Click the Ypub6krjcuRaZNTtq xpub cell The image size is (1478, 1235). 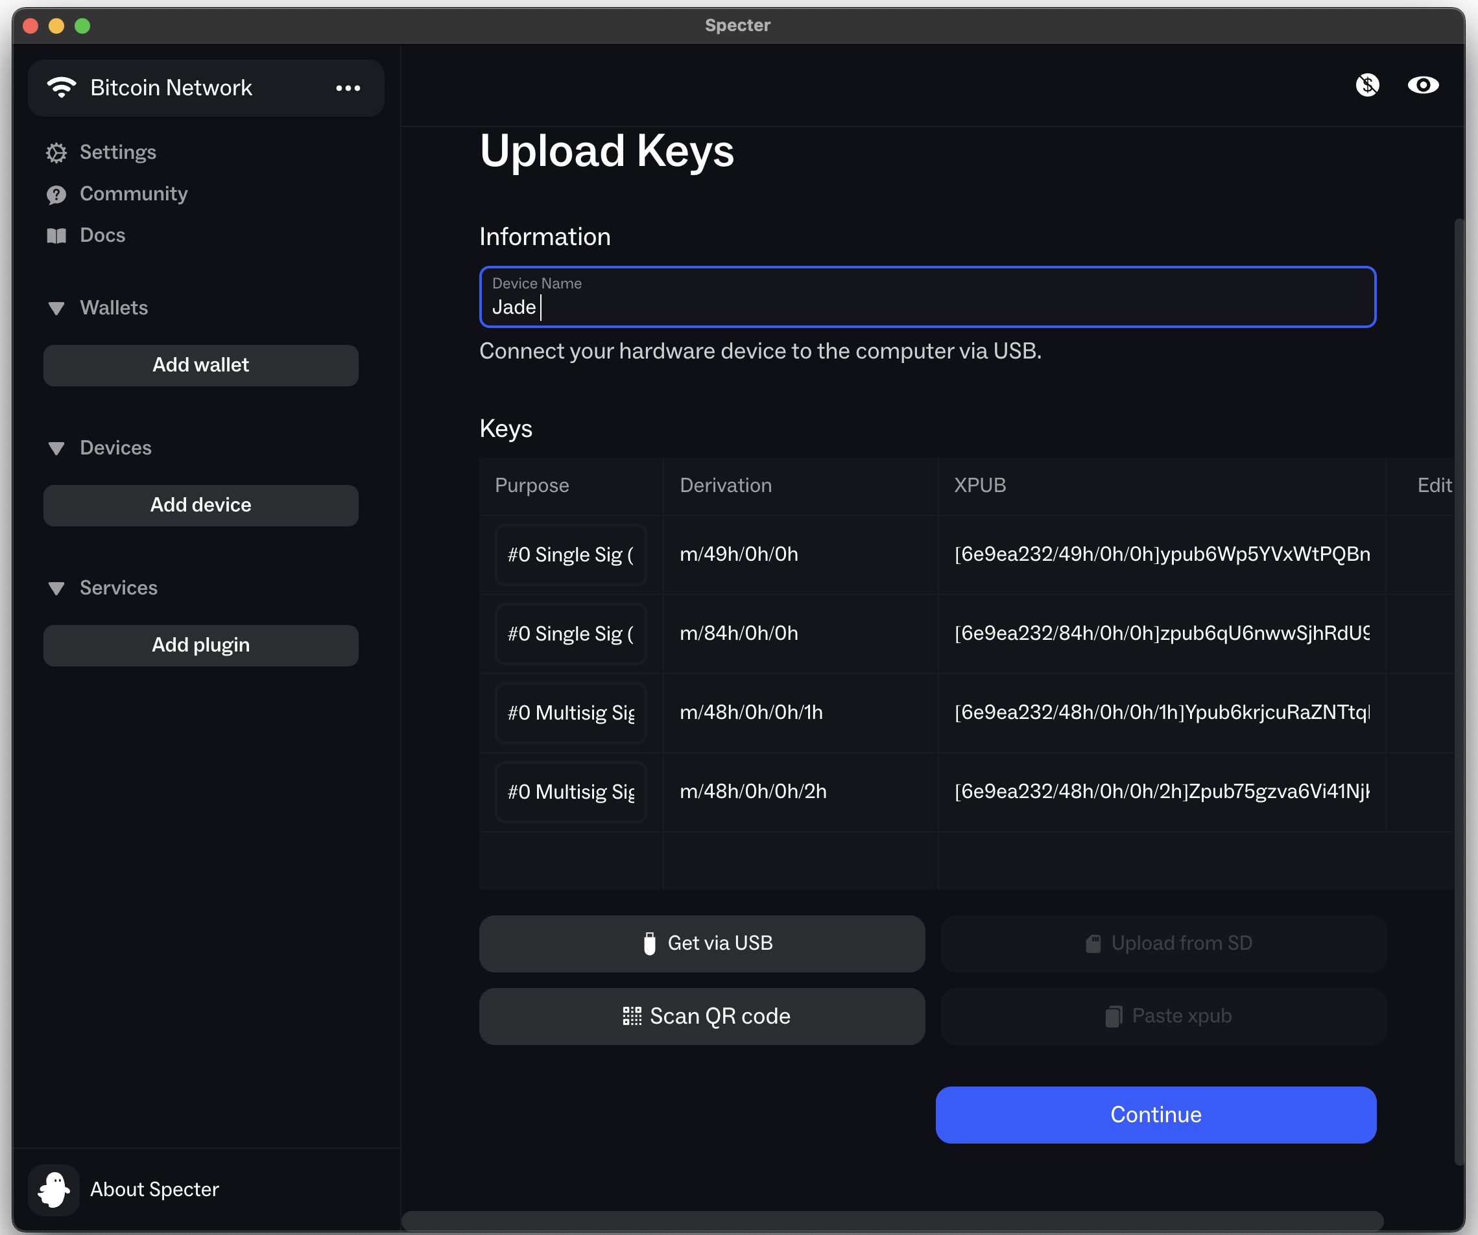coord(1162,713)
